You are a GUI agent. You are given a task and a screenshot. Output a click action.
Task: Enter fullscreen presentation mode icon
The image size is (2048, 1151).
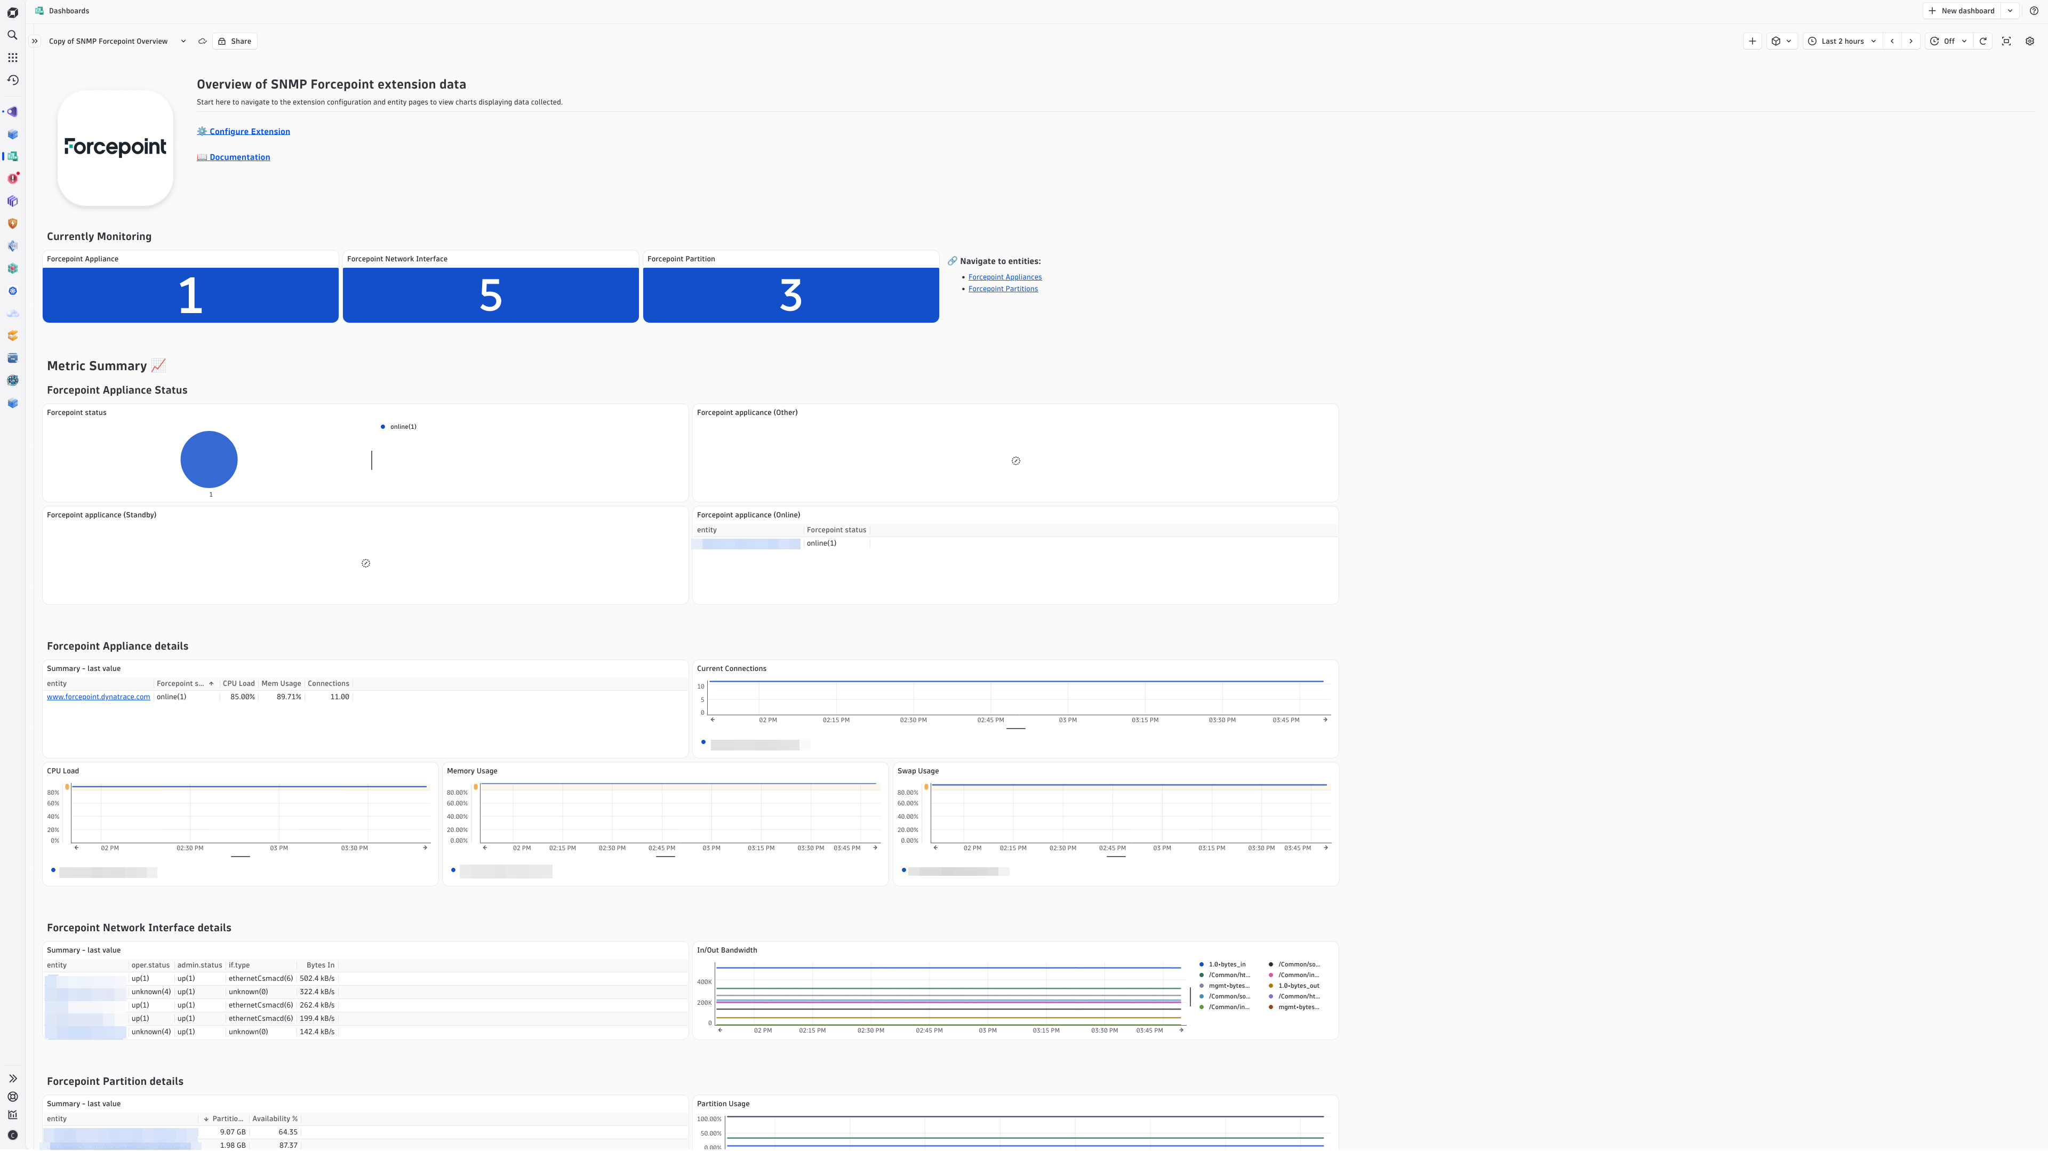[x=2006, y=41]
